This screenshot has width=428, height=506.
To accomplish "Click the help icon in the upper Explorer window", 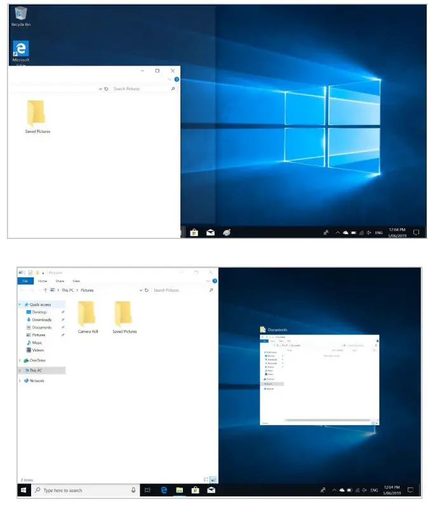I will coord(177,79).
